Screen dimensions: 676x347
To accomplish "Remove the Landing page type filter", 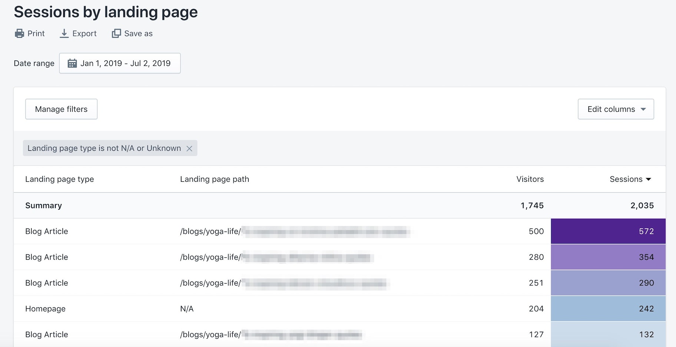I will [x=189, y=149].
